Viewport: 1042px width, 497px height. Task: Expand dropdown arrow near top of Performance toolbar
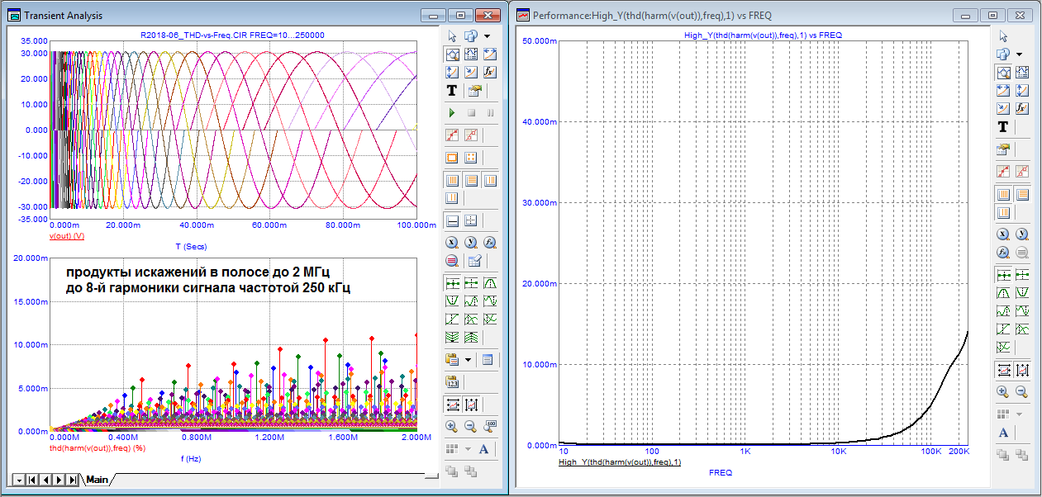pos(1019,54)
